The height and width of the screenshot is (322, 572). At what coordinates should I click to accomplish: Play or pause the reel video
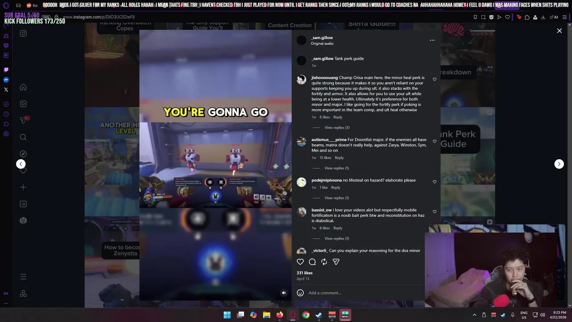pos(215,165)
